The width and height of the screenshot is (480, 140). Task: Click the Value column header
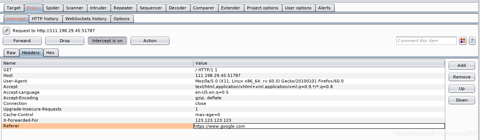point(319,63)
